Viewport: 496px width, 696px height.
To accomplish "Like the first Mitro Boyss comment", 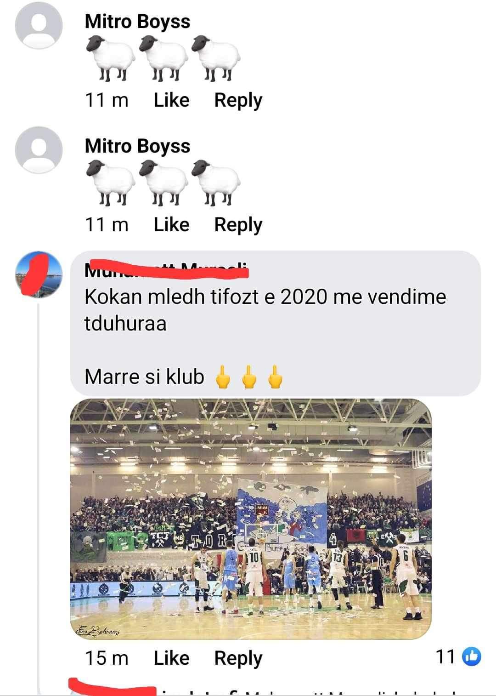I will pos(171,100).
